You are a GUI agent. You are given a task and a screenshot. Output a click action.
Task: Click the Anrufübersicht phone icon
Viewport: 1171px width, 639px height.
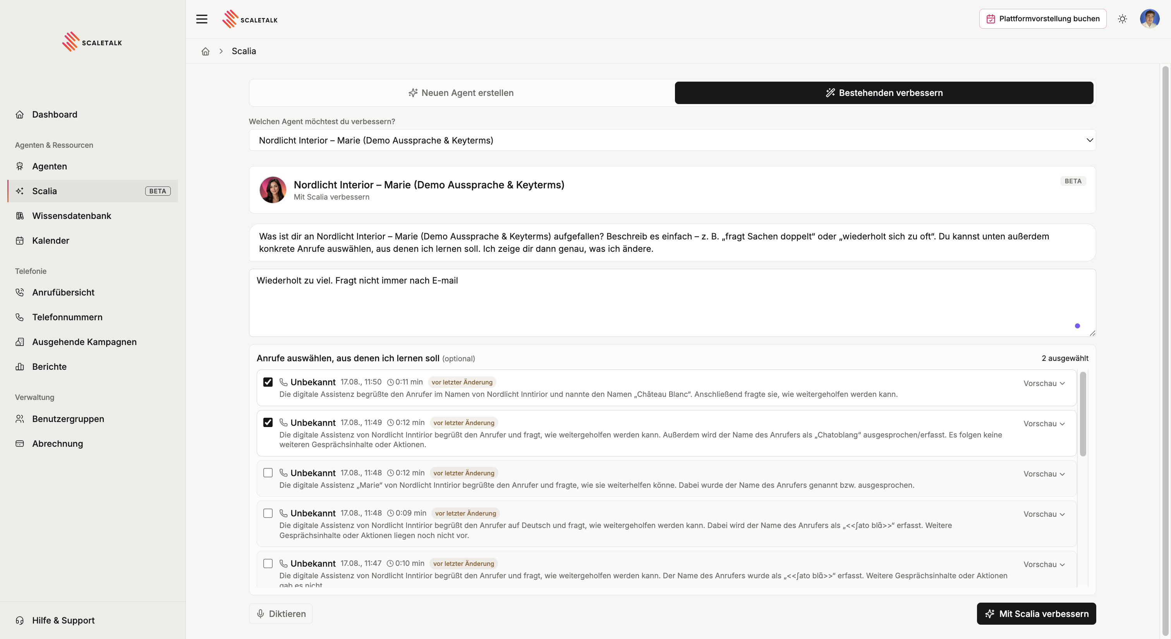[19, 292]
